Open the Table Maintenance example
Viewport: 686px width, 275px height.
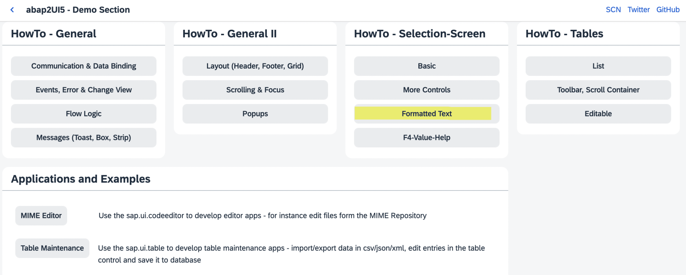[x=52, y=248]
